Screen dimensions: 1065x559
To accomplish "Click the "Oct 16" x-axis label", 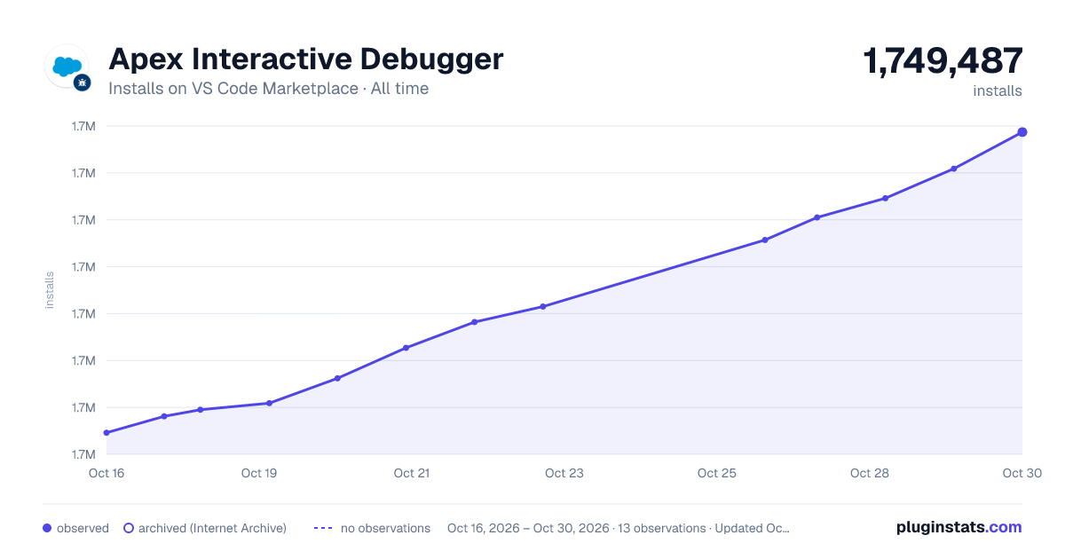I will click(106, 473).
